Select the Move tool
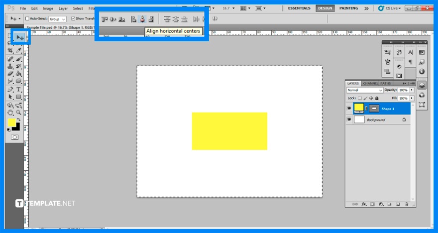The image size is (438, 233). click(20, 37)
